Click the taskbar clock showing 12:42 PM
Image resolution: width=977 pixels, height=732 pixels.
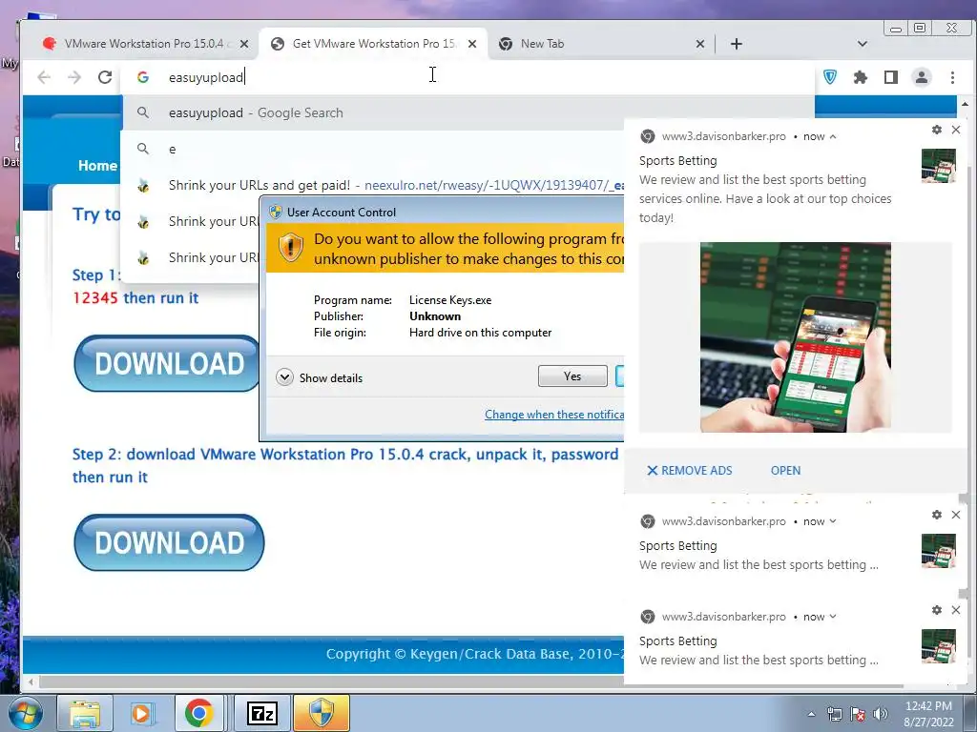[928, 714]
